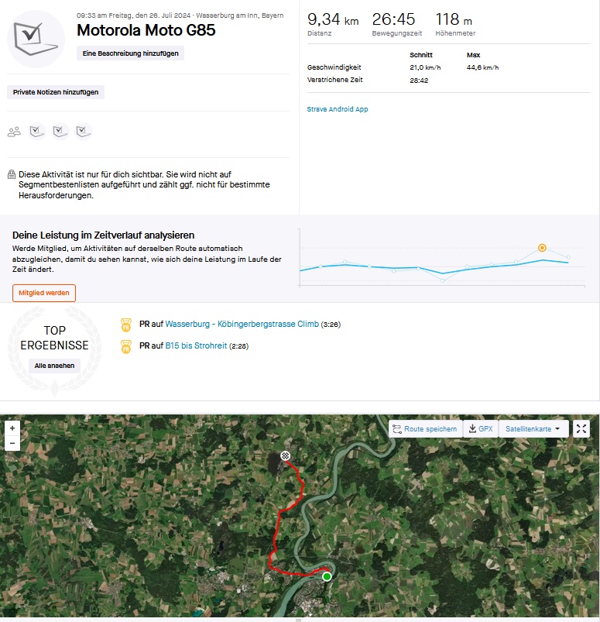Screen dimensions: 600x622
Task: Open the B15 bis Strohreit segment
Action: [x=196, y=345]
